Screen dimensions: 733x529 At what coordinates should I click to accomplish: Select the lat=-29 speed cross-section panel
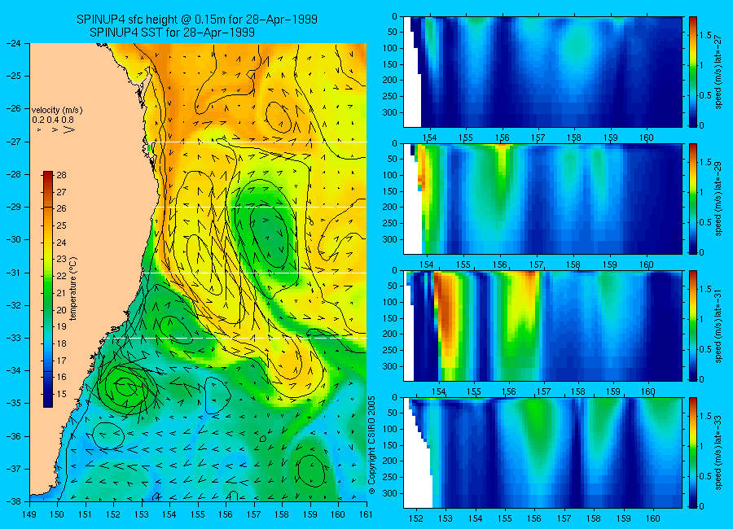point(542,199)
